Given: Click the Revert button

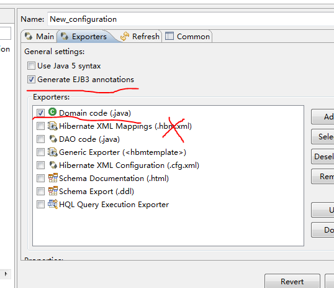Looking at the screenshot, I should click(x=292, y=281).
